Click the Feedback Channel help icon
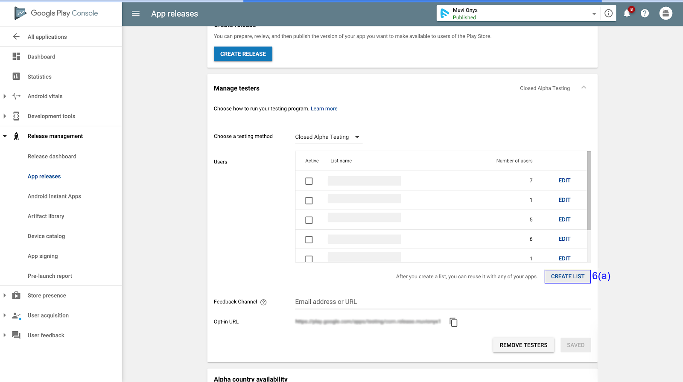The width and height of the screenshot is (683, 382). coord(263,302)
